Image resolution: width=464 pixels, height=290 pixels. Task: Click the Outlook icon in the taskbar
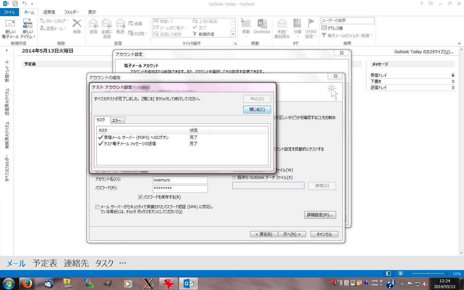(188, 284)
